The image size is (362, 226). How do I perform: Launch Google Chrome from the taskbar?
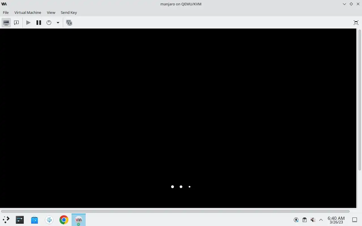(x=64, y=220)
